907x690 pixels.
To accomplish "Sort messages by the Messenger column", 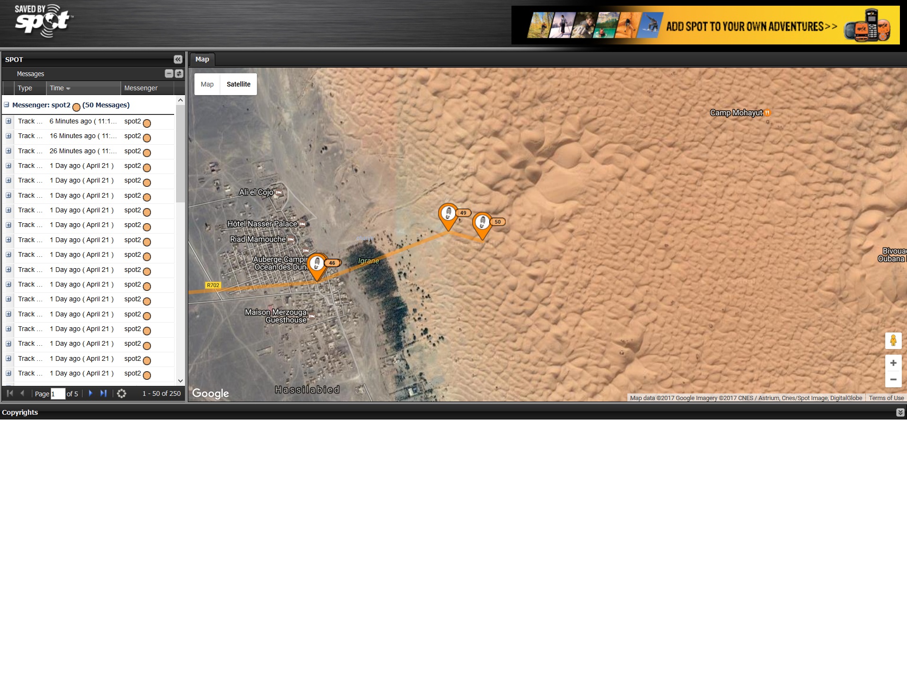I will [x=147, y=88].
